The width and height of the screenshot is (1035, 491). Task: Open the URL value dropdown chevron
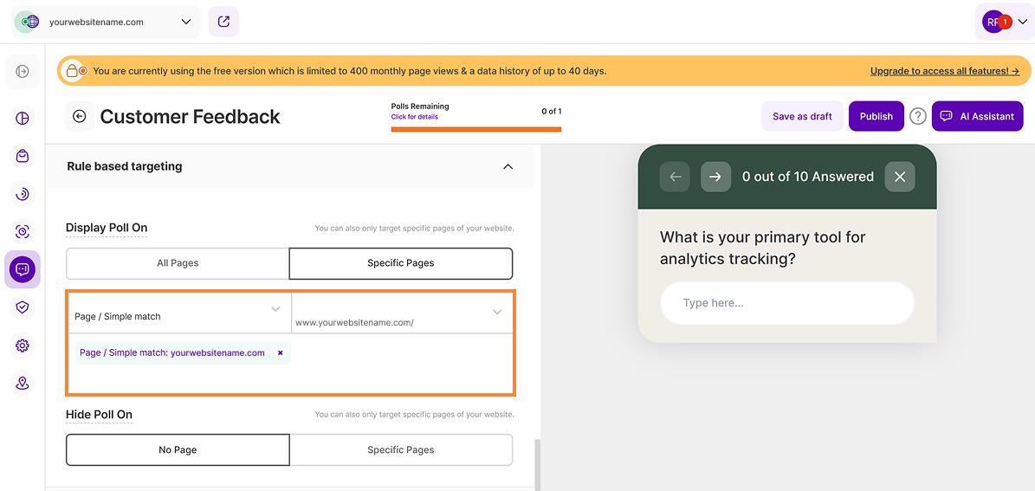(x=498, y=312)
